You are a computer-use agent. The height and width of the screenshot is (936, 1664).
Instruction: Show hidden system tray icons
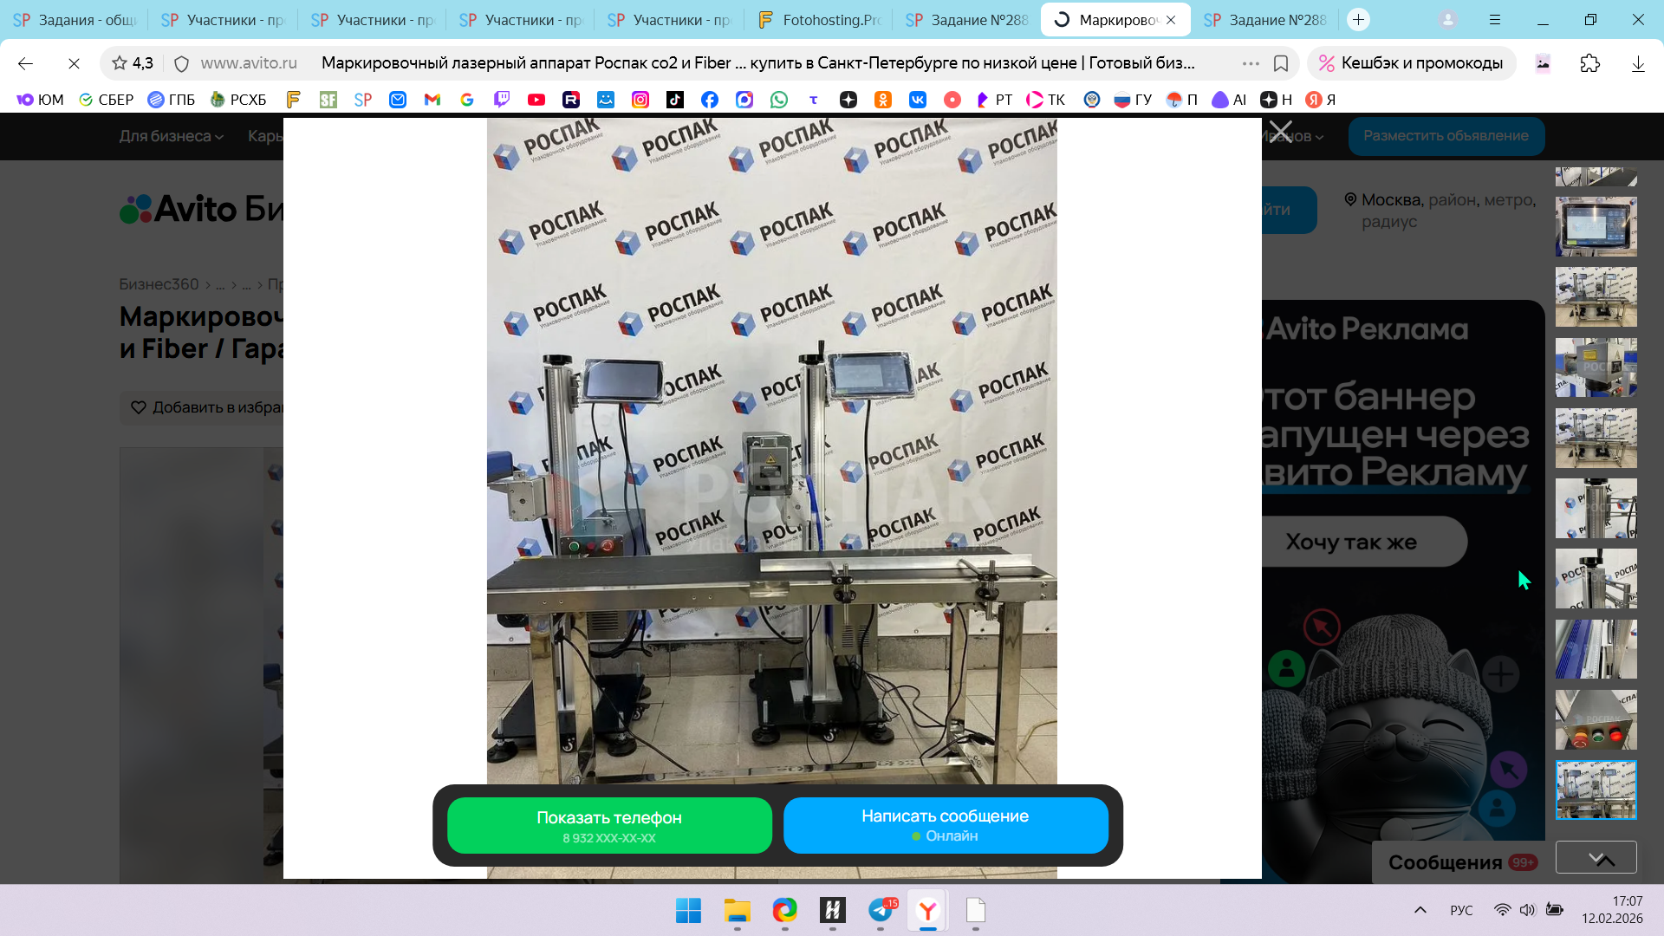(x=1420, y=910)
